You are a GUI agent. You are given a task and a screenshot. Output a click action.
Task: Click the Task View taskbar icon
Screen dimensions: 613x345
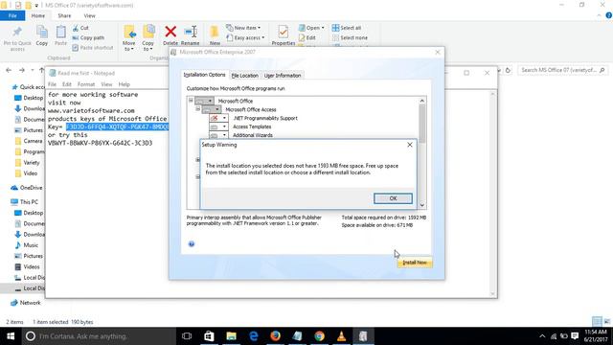point(187,336)
